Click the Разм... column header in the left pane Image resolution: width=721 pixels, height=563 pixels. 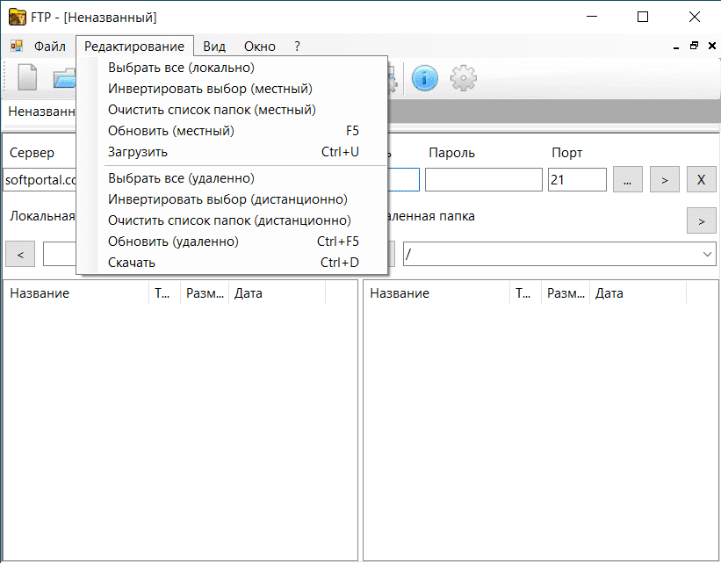205,293
